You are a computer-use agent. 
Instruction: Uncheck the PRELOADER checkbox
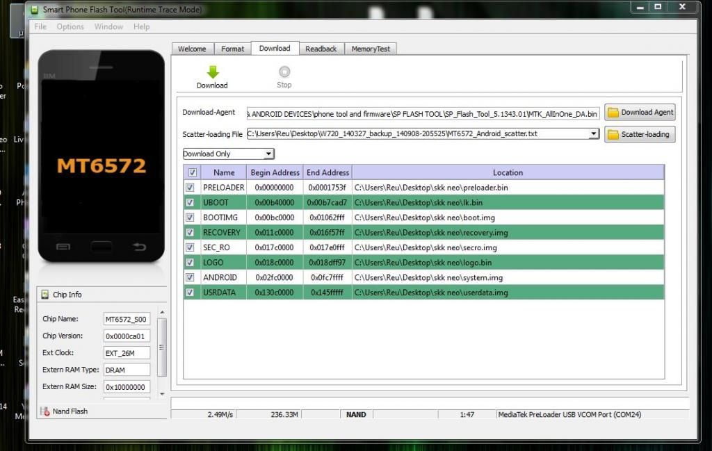[191, 188]
